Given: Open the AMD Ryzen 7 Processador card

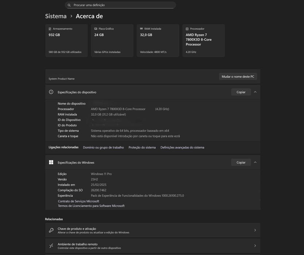Looking at the screenshot, I should (x=204, y=40).
